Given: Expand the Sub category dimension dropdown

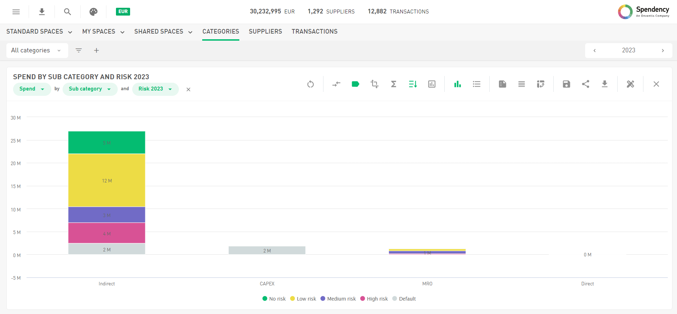Looking at the screenshot, I should pos(90,89).
